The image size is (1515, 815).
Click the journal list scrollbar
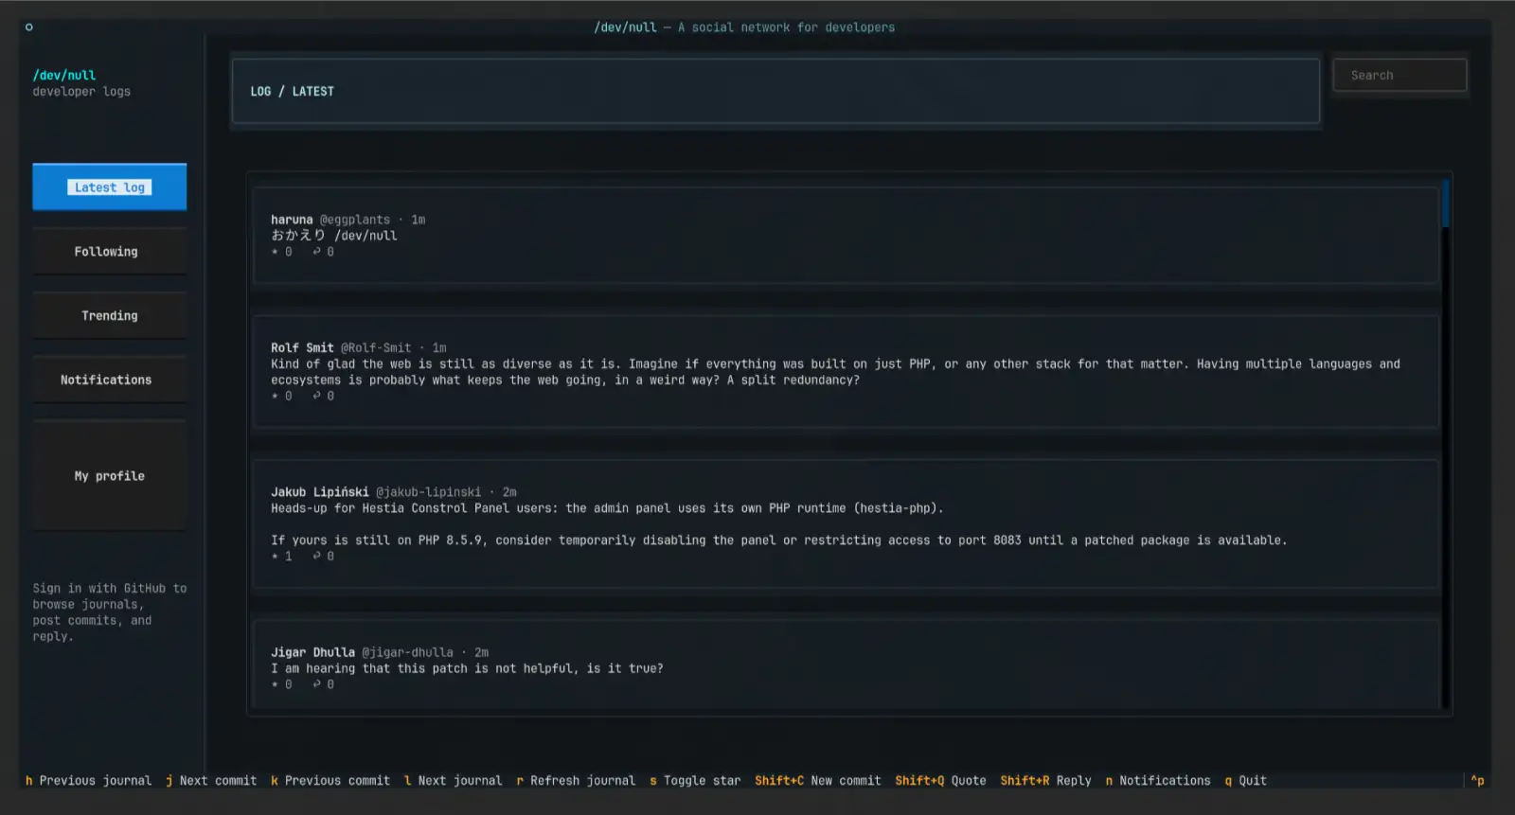pyautogui.click(x=1446, y=443)
